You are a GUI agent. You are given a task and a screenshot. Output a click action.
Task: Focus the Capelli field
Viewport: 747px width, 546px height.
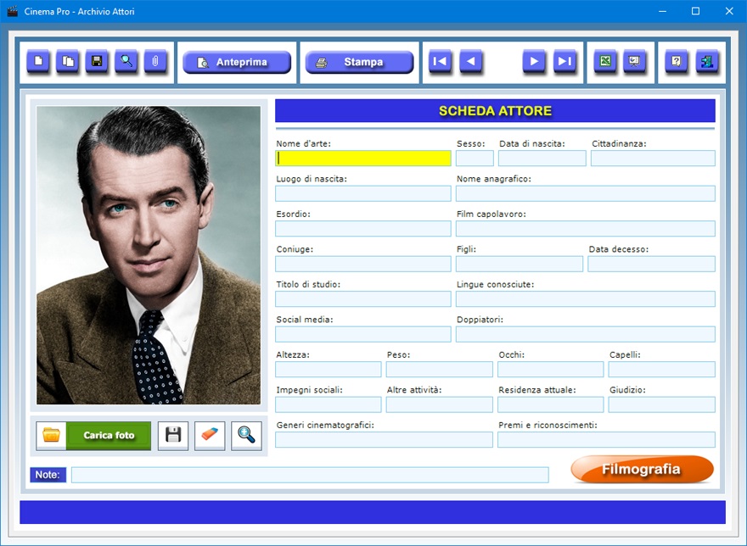662,370
